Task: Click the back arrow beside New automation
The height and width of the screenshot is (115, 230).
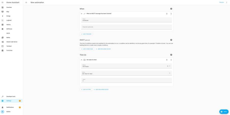Action: [x=26, y=3]
